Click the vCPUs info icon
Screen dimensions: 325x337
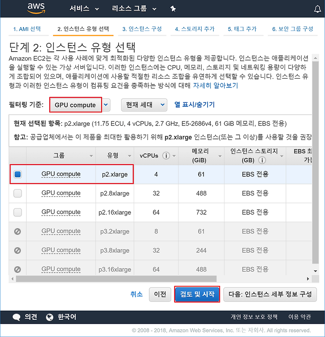(x=166, y=155)
